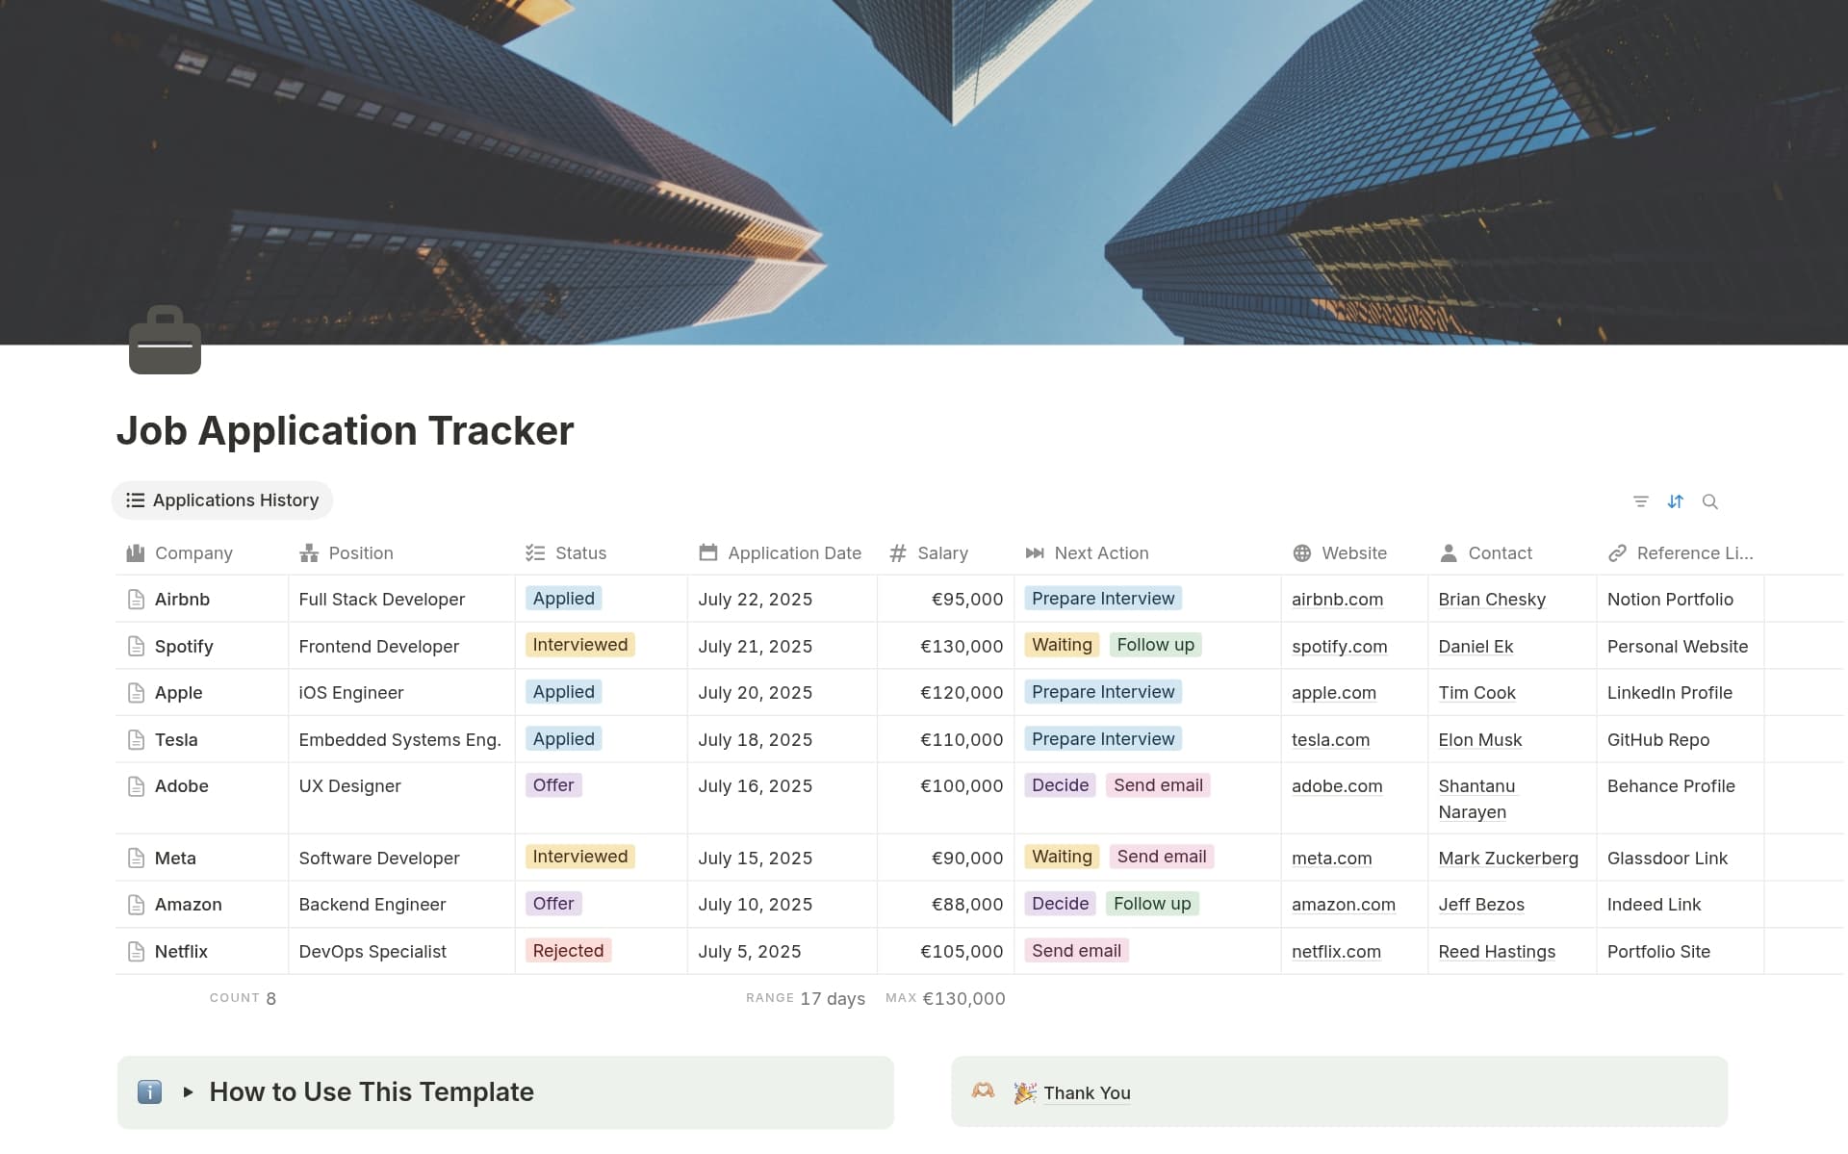Open the Application Date header menu
The height and width of the screenshot is (1154, 1848).
[783, 552]
